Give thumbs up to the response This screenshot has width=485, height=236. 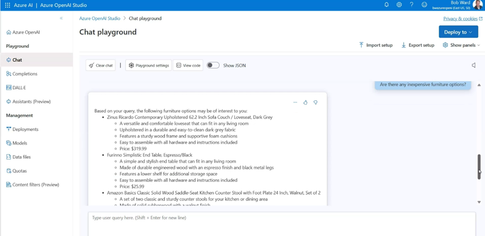305,102
